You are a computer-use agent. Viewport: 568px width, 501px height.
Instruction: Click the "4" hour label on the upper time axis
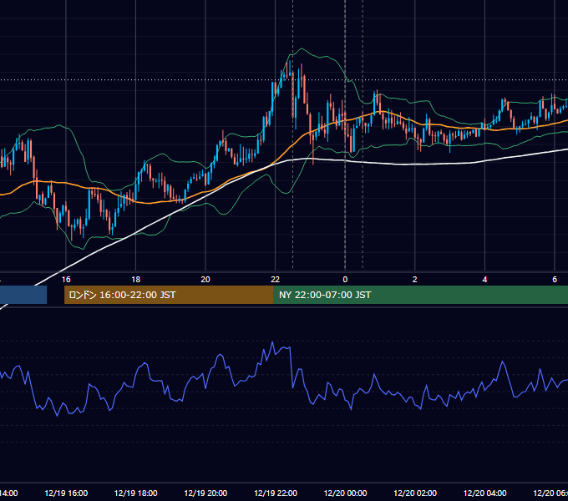pyautogui.click(x=484, y=280)
